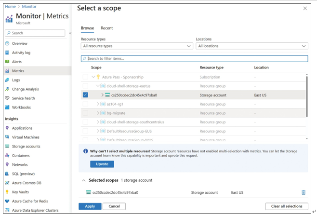Click the Containers icon
Viewport: 317px width, 215px height.
click(7, 155)
